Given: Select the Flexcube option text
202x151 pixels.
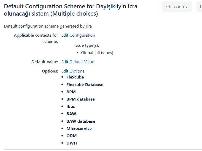Looking at the screenshot, I should click(75, 77).
